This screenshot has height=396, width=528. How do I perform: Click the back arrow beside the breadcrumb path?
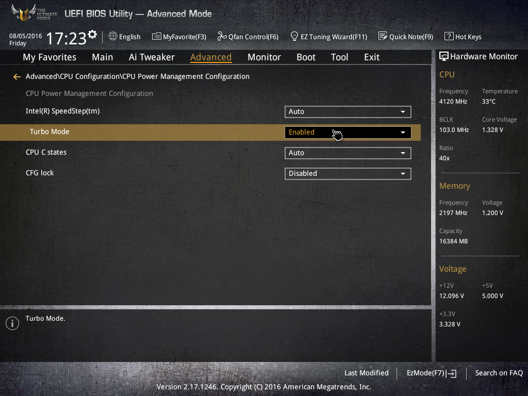pos(17,77)
